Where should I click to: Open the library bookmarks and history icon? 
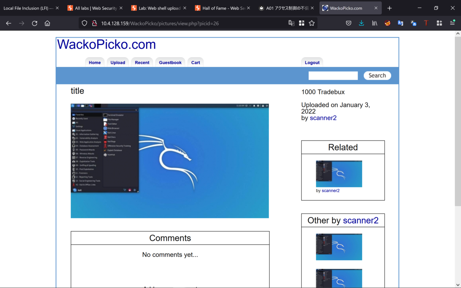tap(375, 23)
